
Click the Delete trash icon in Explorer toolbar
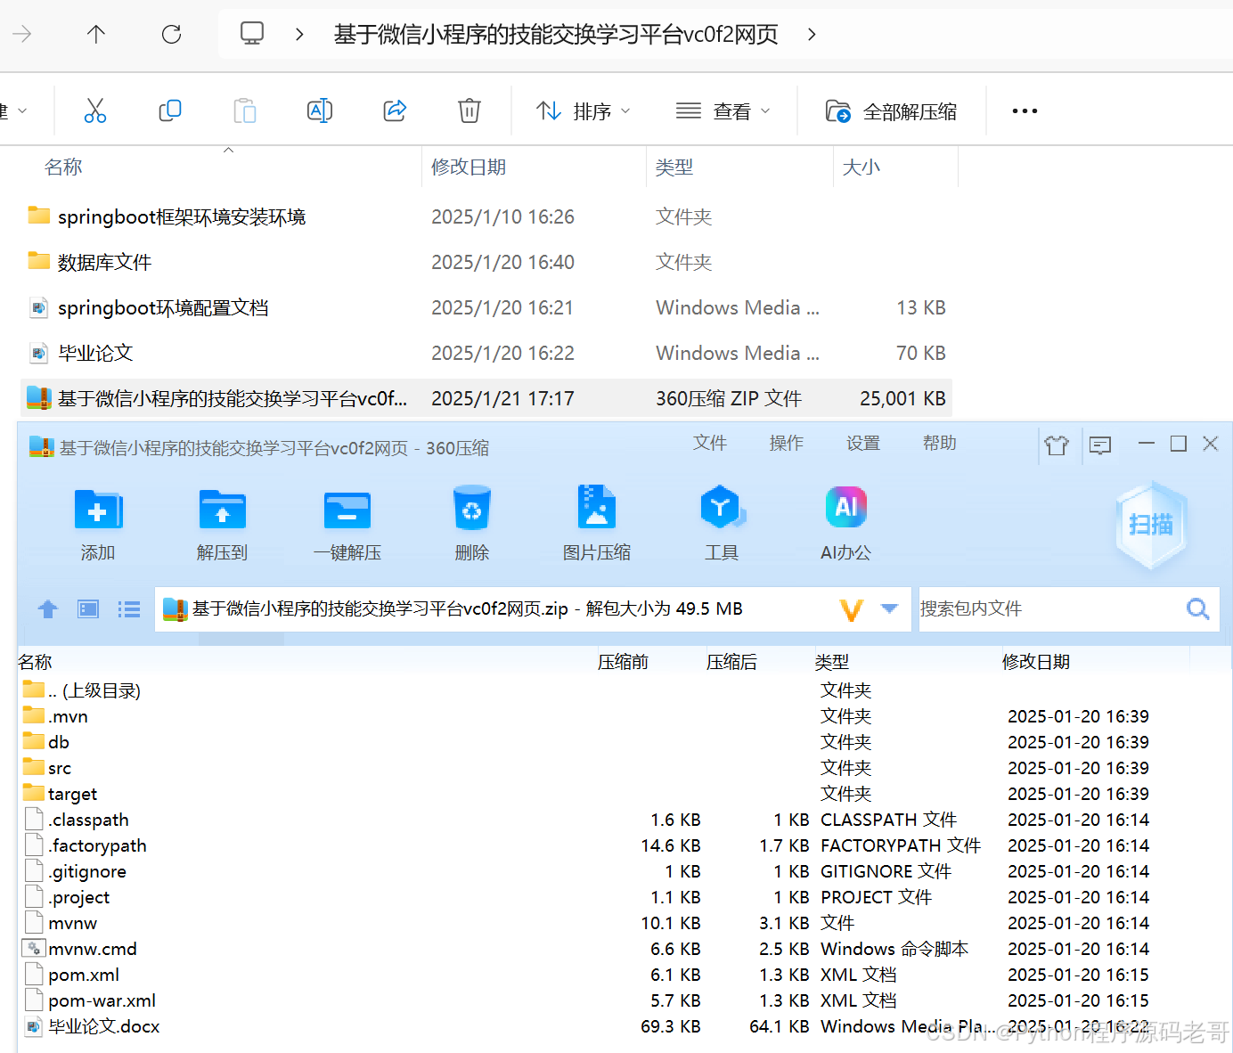coord(470,110)
